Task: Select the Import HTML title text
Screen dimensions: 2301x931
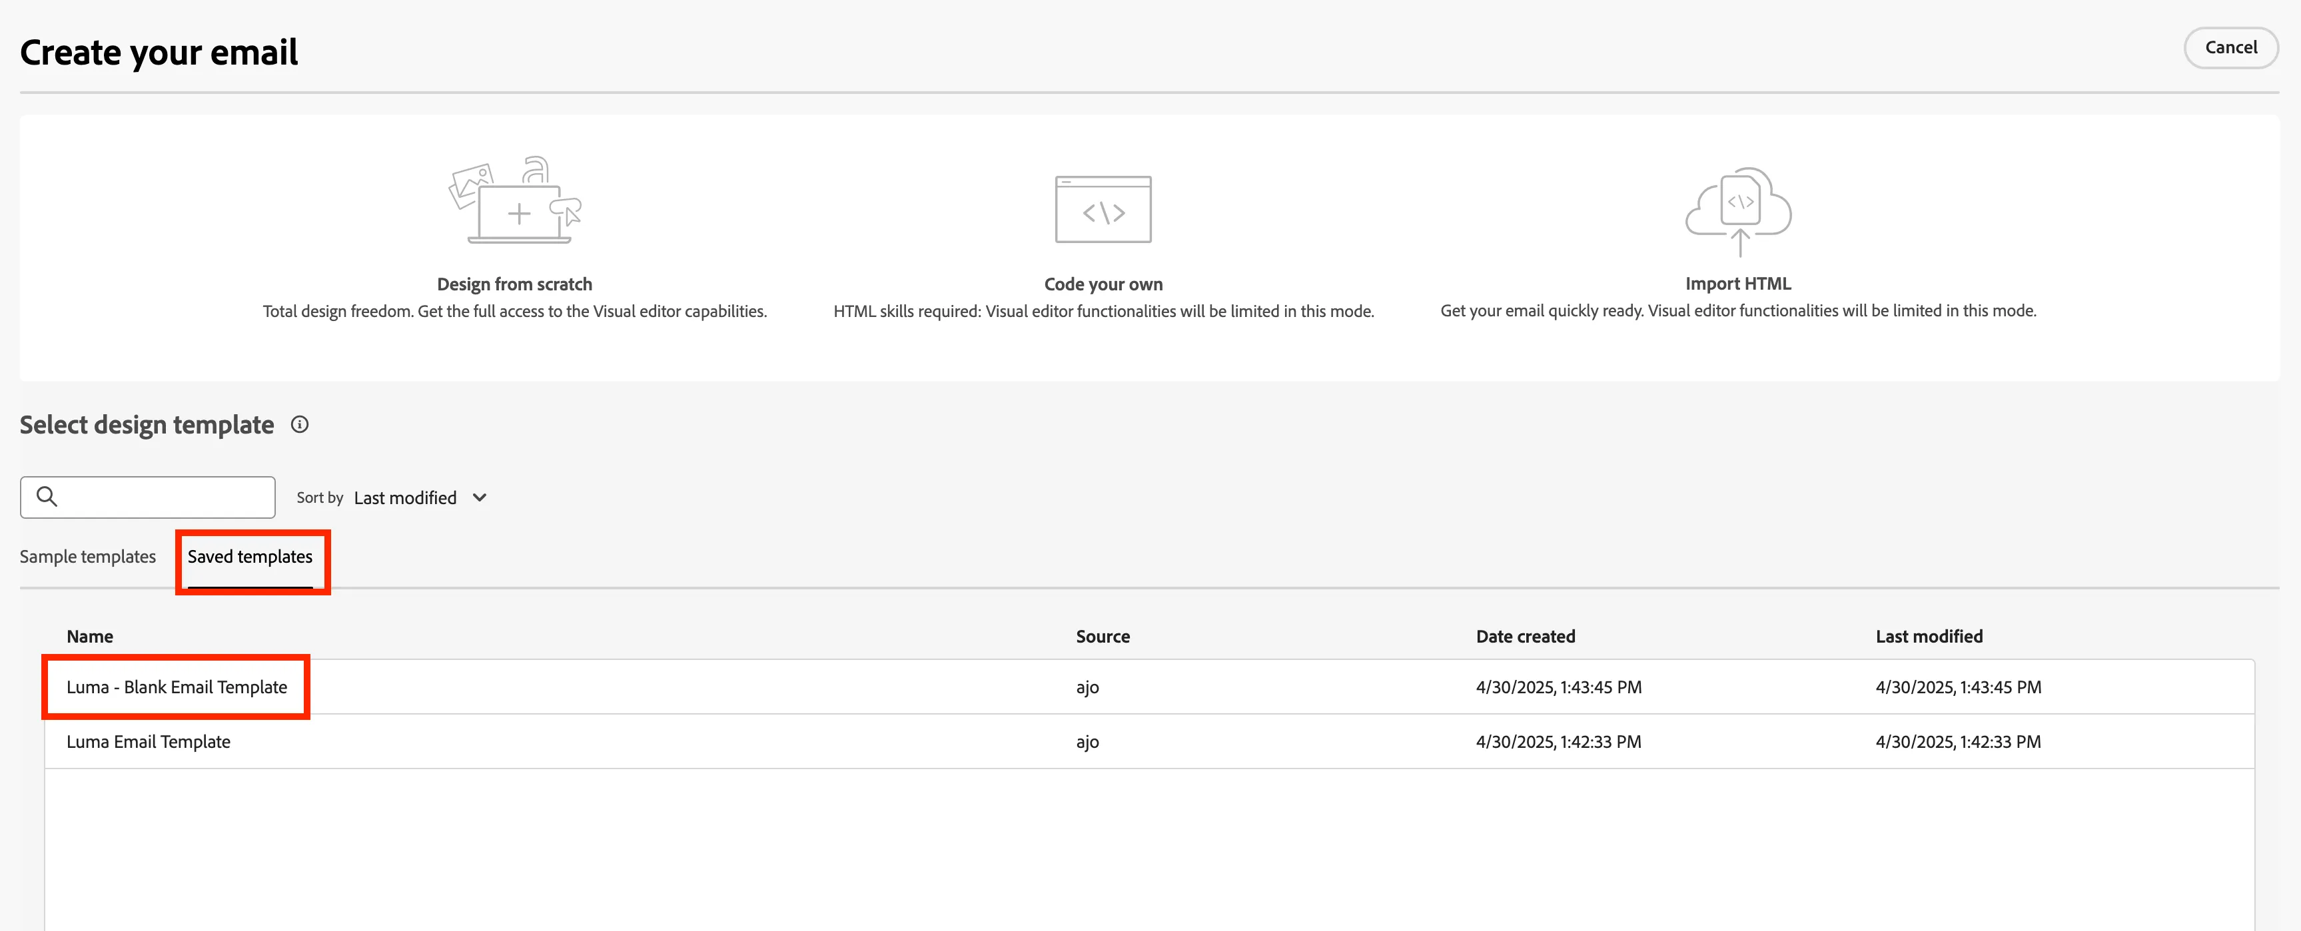Action: click(x=1737, y=283)
